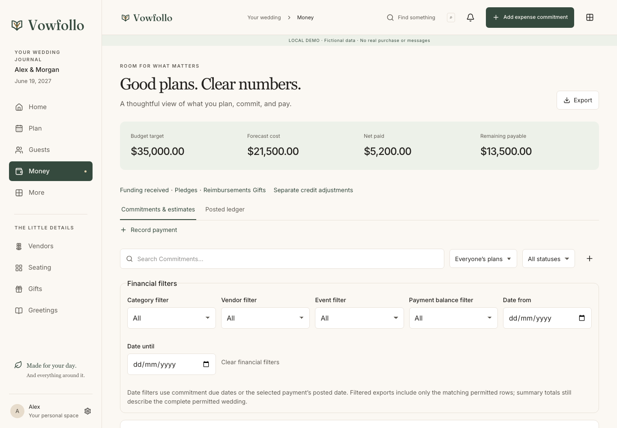Click the Date from date field

547,318
